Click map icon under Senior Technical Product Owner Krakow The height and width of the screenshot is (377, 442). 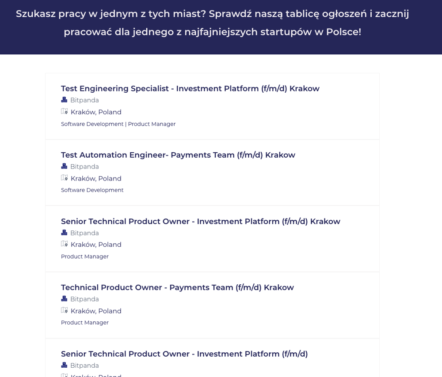click(65, 244)
